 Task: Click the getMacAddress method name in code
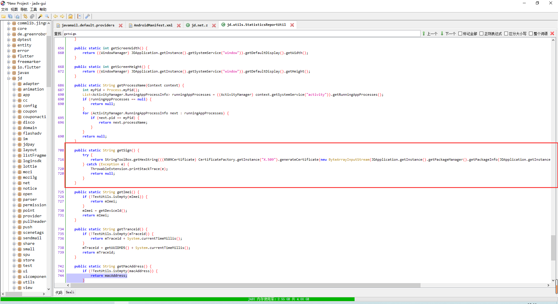click(x=130, y=266)
